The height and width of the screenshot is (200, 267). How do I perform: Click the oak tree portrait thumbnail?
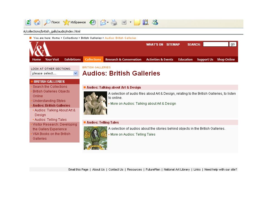[x=95, y=138]
